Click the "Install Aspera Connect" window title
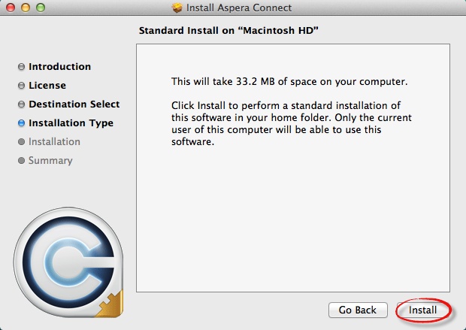466x330 pixels. 239,8
